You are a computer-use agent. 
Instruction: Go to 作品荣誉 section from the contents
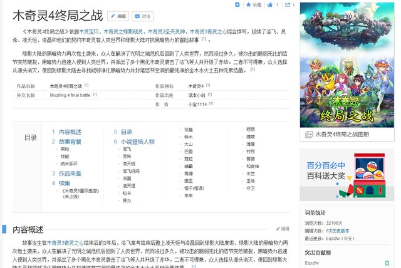(x=70, y=173)
